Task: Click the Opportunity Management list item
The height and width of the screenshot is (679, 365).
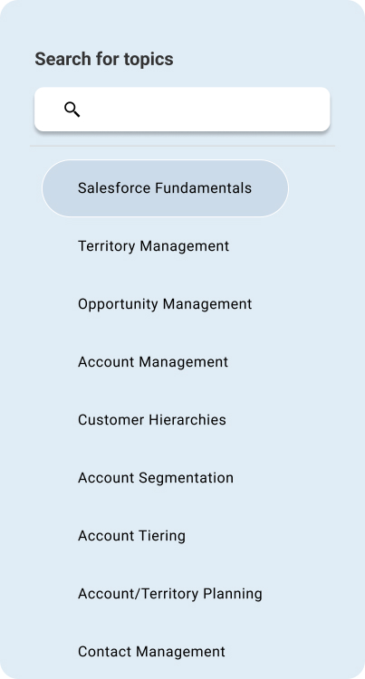Action: (x=165, y=304)
